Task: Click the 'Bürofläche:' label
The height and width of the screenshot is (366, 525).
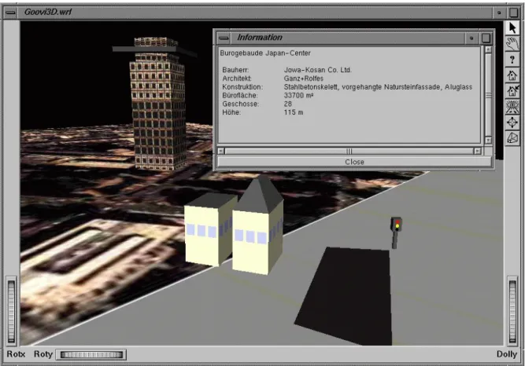Action: (240, 96)
